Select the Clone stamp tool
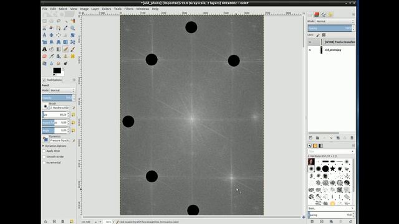 65,56
